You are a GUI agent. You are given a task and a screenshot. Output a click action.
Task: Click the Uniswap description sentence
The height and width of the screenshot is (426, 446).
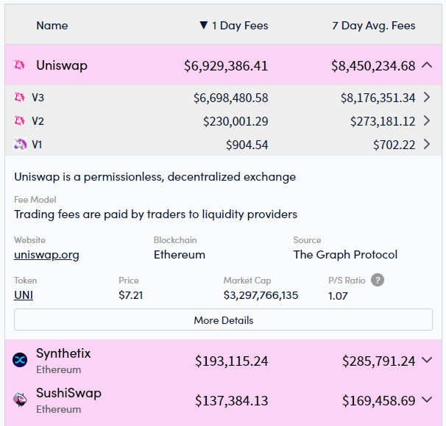pos(155,177)
